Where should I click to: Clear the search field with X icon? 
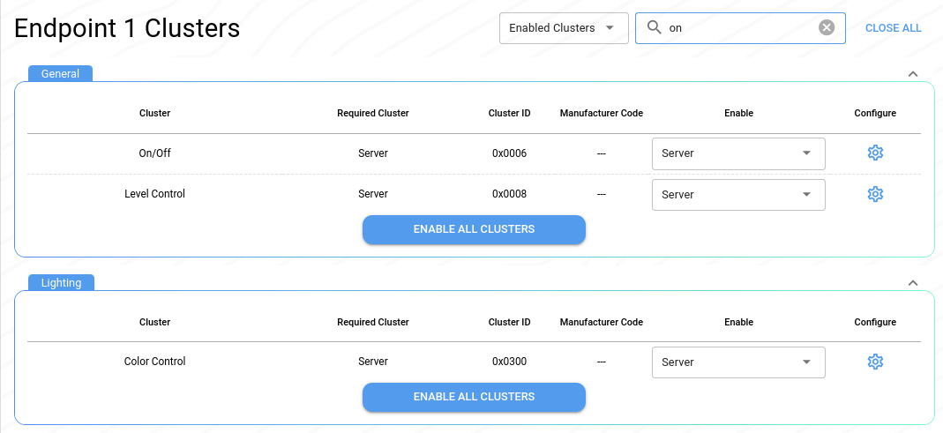827,27
